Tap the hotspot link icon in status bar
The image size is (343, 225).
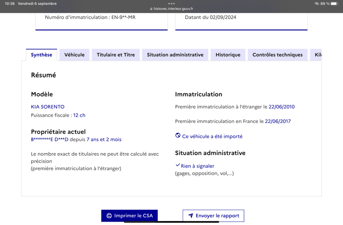click(x=317, y=3)
